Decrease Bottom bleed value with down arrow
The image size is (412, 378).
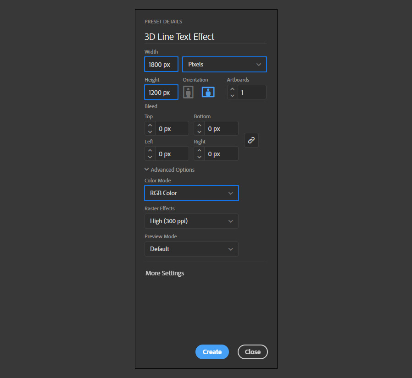[200, 131]
